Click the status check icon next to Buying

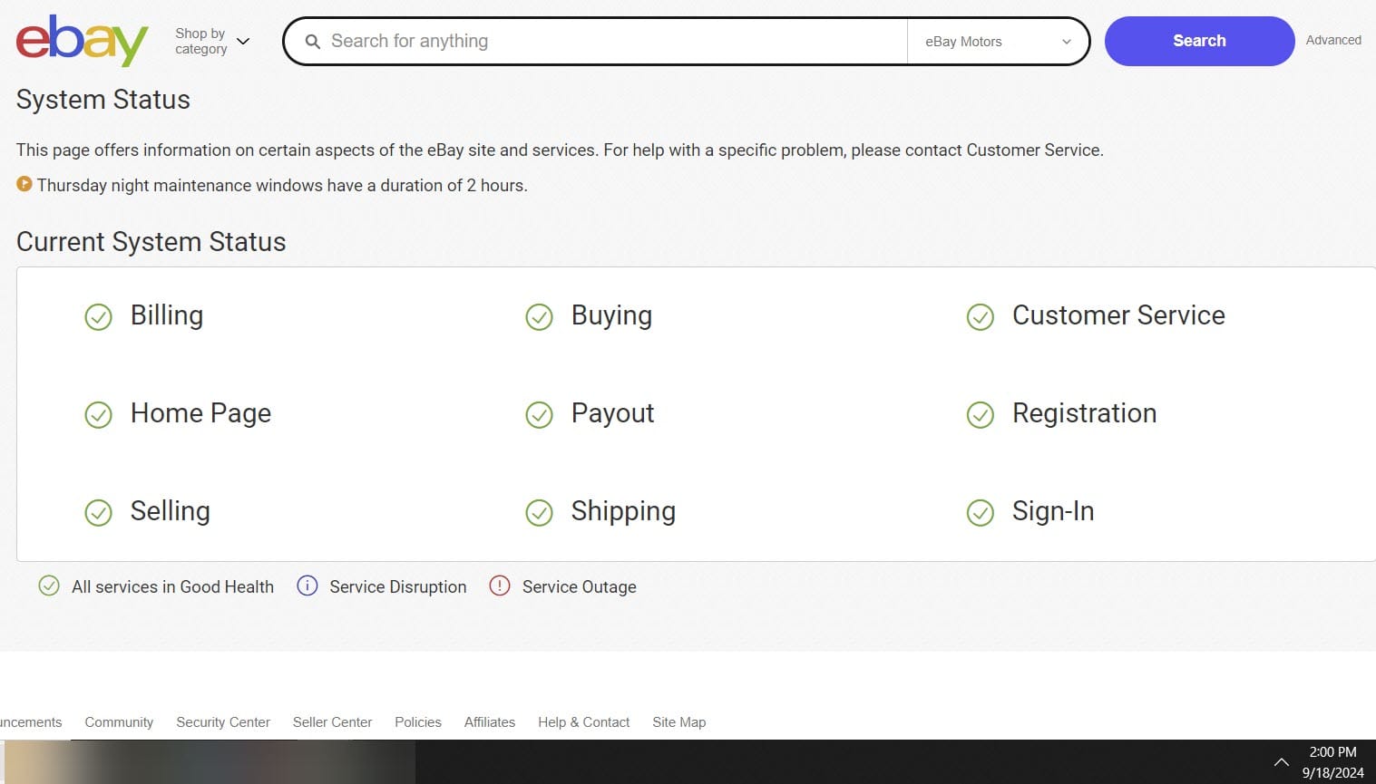point(539,317)
